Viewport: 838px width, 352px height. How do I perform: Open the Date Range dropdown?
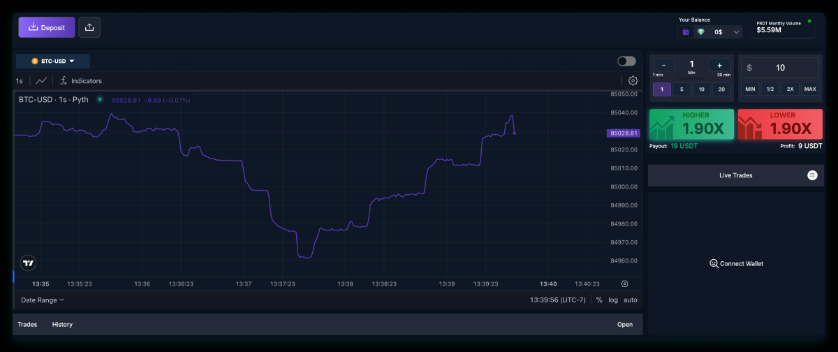[x=43, y=300]
